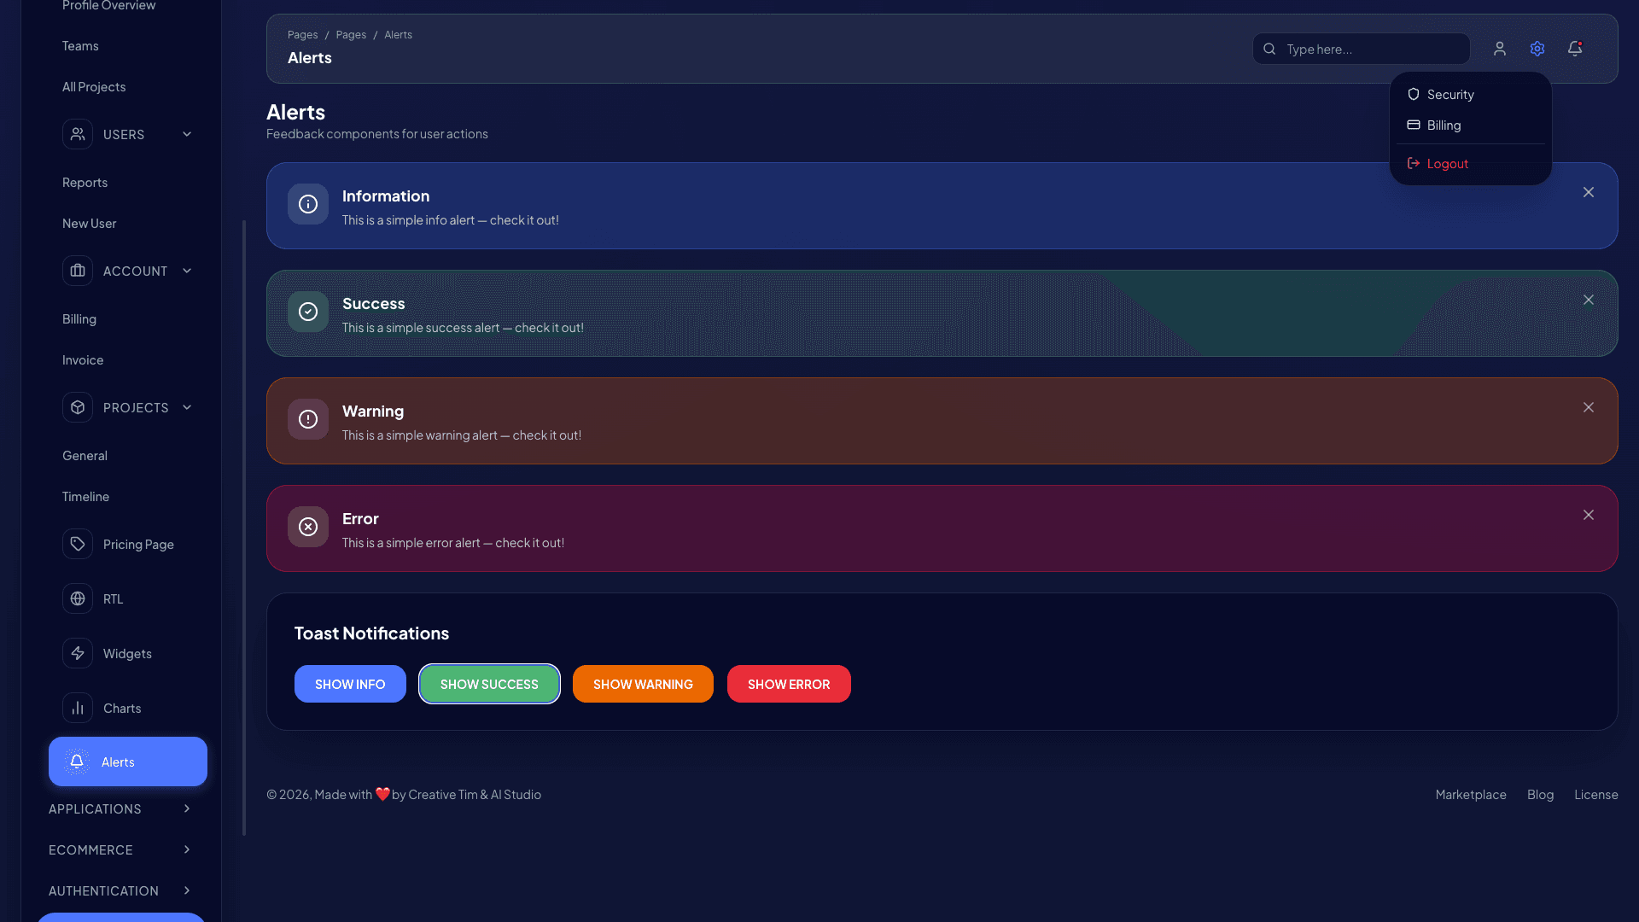Screen dimensions: 1639x922
Task: Dismiss the Warning alert
Action: click(1589, 407)
